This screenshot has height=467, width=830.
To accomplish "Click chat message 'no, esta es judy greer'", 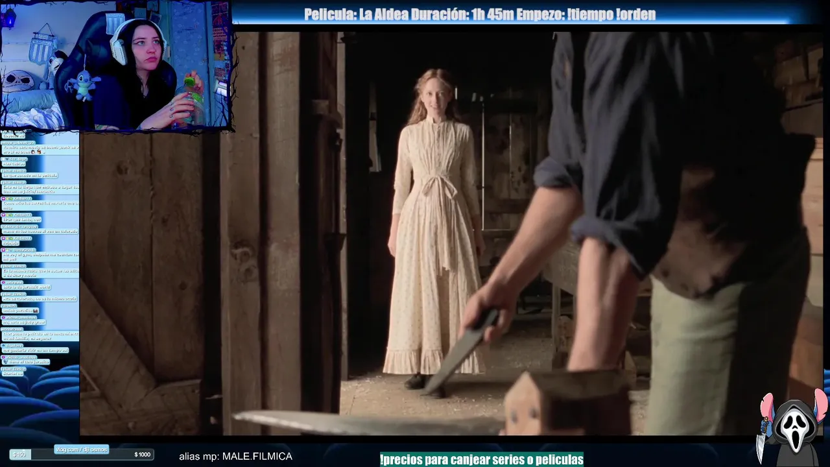I will point(24,322).
